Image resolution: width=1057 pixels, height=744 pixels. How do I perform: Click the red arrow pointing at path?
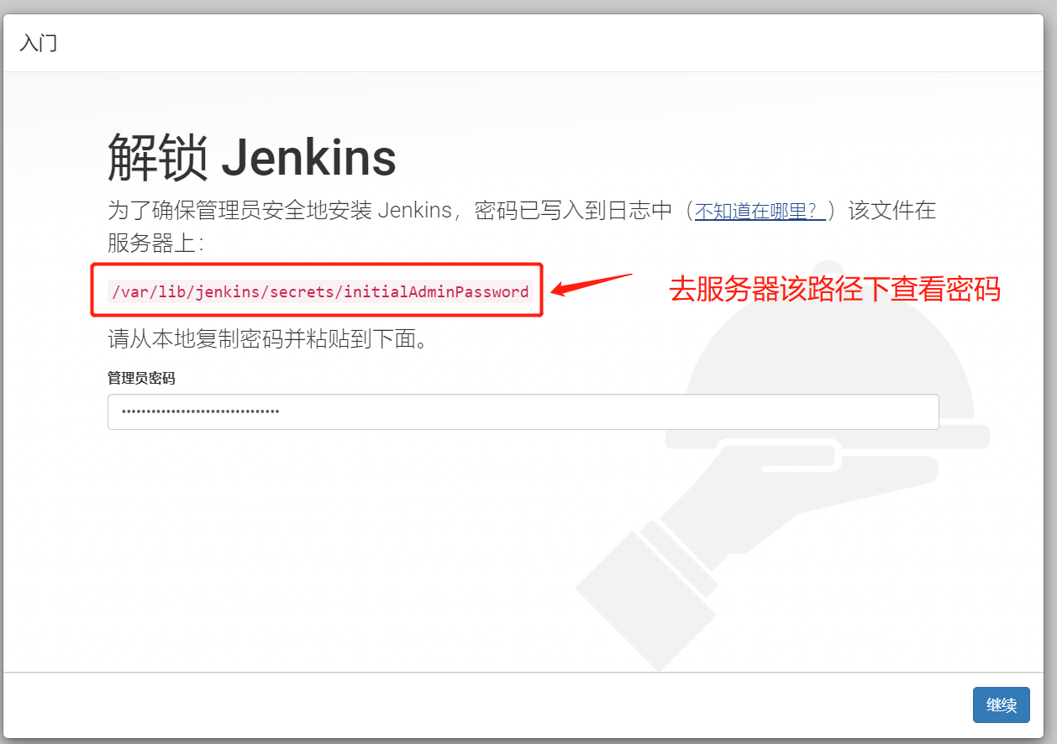pyautogui.click(x=591, y=285)
